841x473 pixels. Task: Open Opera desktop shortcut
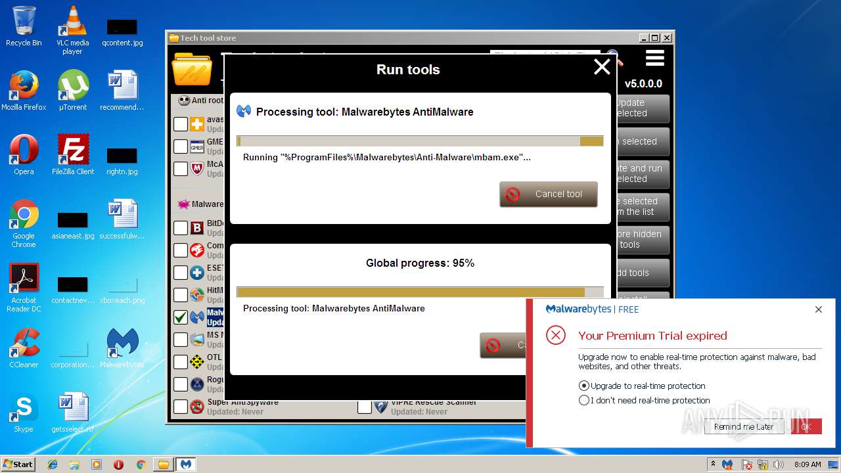coord(24,155)
